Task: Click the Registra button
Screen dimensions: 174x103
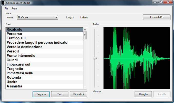Action: (x=41, y=94)
